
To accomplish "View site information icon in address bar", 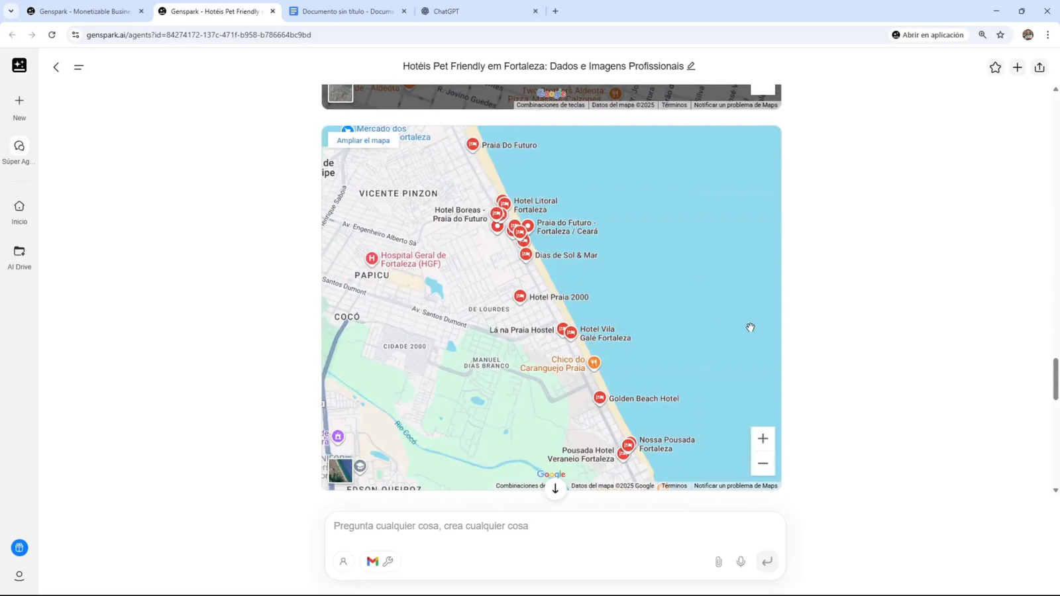I will coord(75,34).
